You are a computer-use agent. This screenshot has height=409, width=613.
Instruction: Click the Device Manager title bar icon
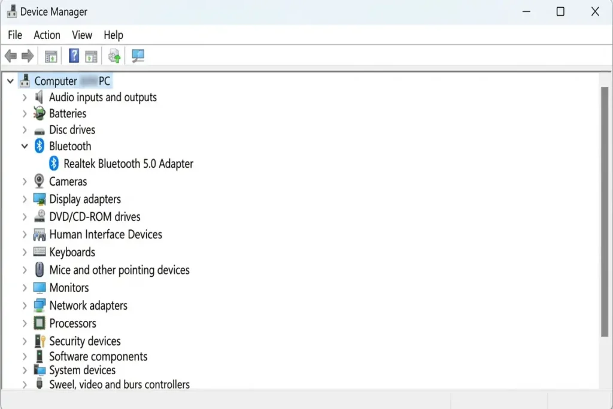[12, 11]
